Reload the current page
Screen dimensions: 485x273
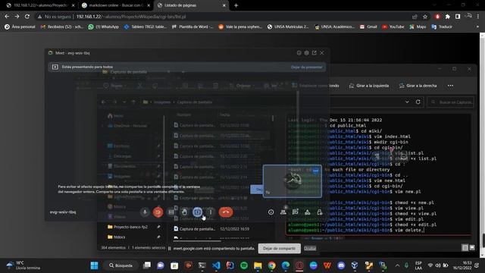tap(27, 17)
